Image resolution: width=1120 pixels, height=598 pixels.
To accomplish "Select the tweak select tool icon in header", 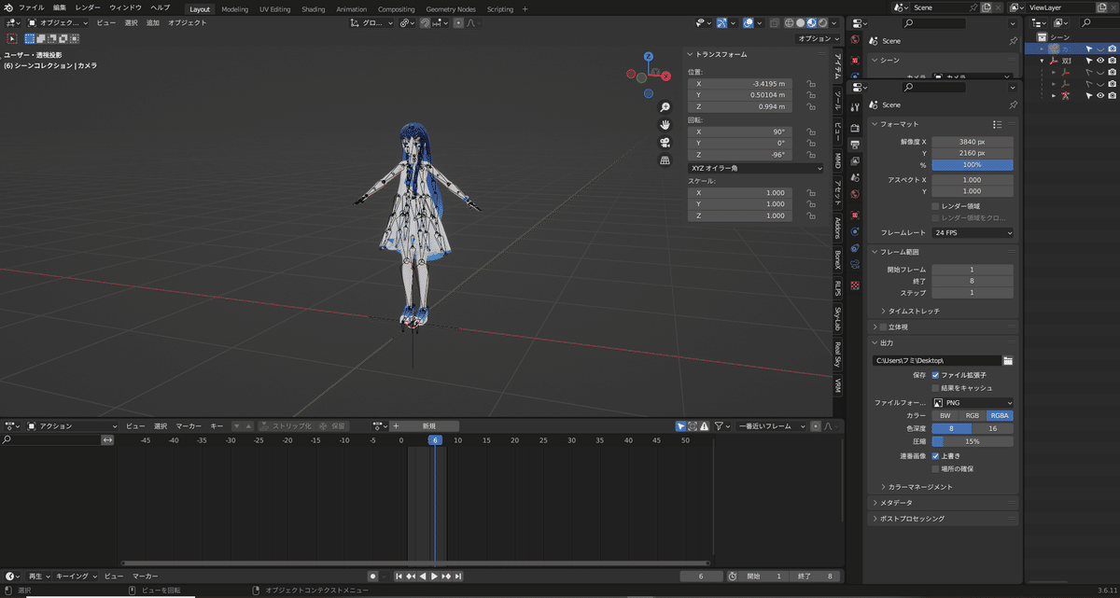I will point(11,38).
